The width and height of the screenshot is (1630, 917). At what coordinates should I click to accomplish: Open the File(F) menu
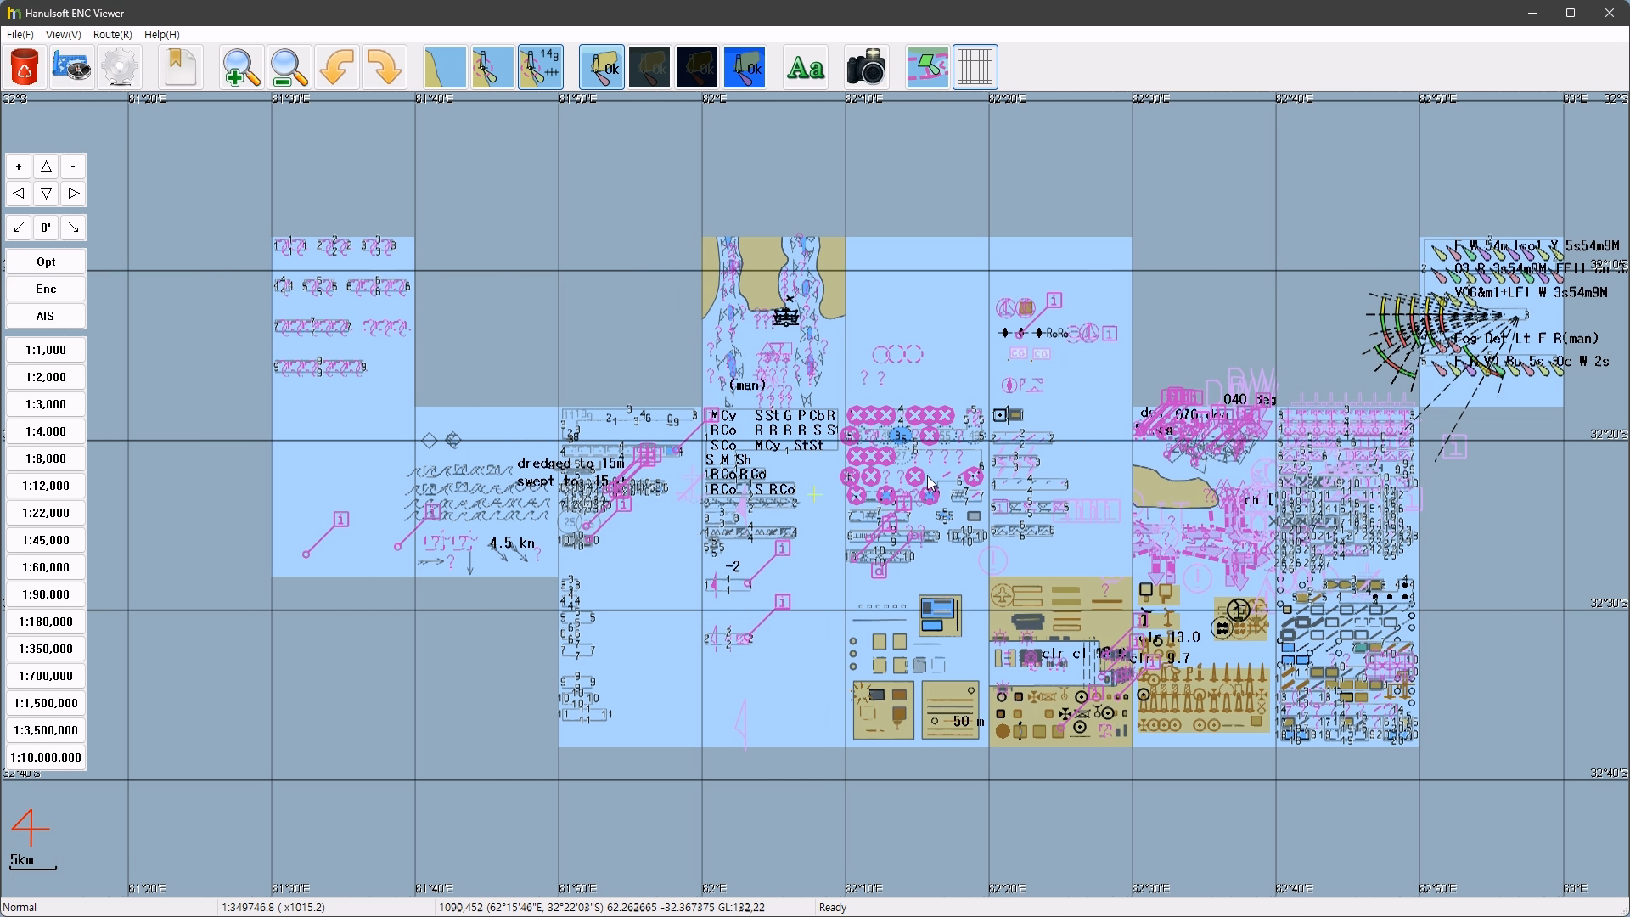pos(20,35)
